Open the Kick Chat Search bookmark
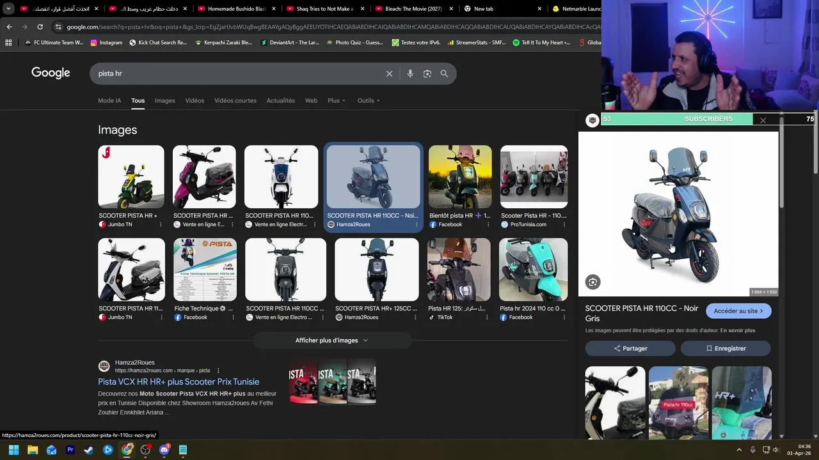Viewport: 819px width, 460px height. click(x=158, y=43)
